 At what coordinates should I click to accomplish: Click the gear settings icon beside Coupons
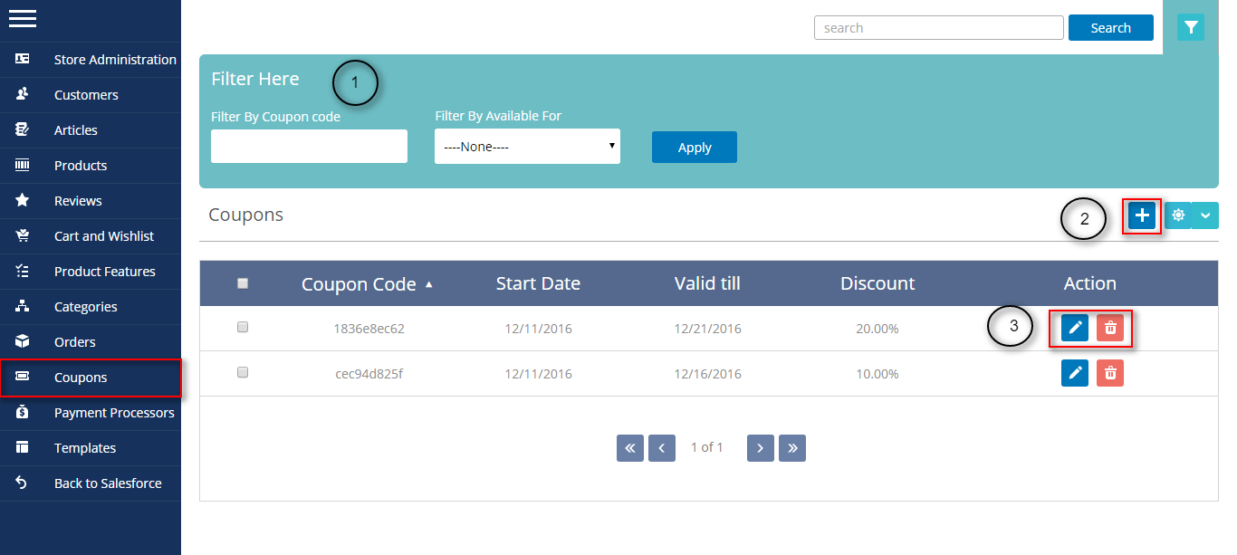1178,215
